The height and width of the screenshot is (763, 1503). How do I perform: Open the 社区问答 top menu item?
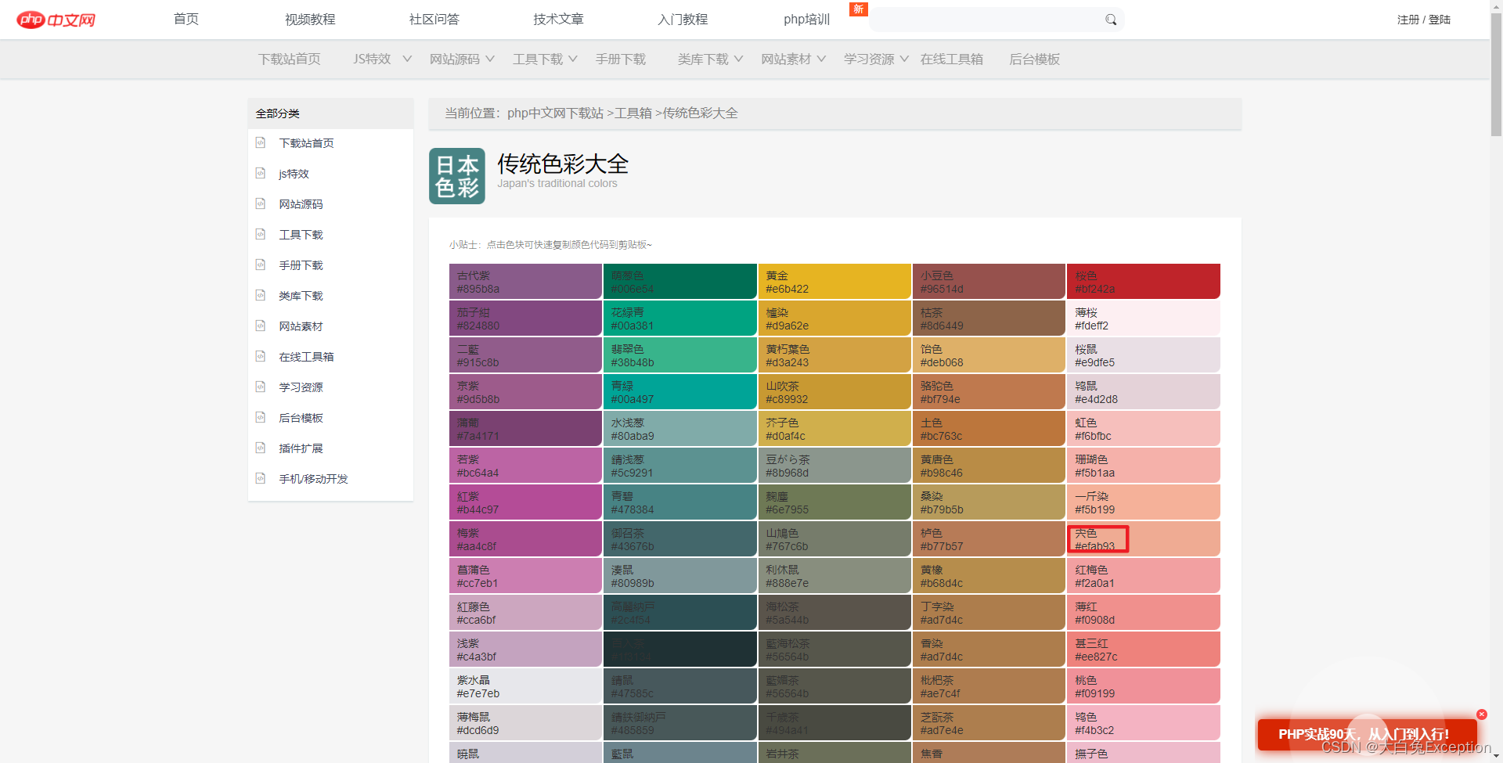[434, 19]
